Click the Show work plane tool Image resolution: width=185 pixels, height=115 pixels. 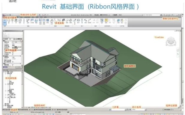(122, 21)
